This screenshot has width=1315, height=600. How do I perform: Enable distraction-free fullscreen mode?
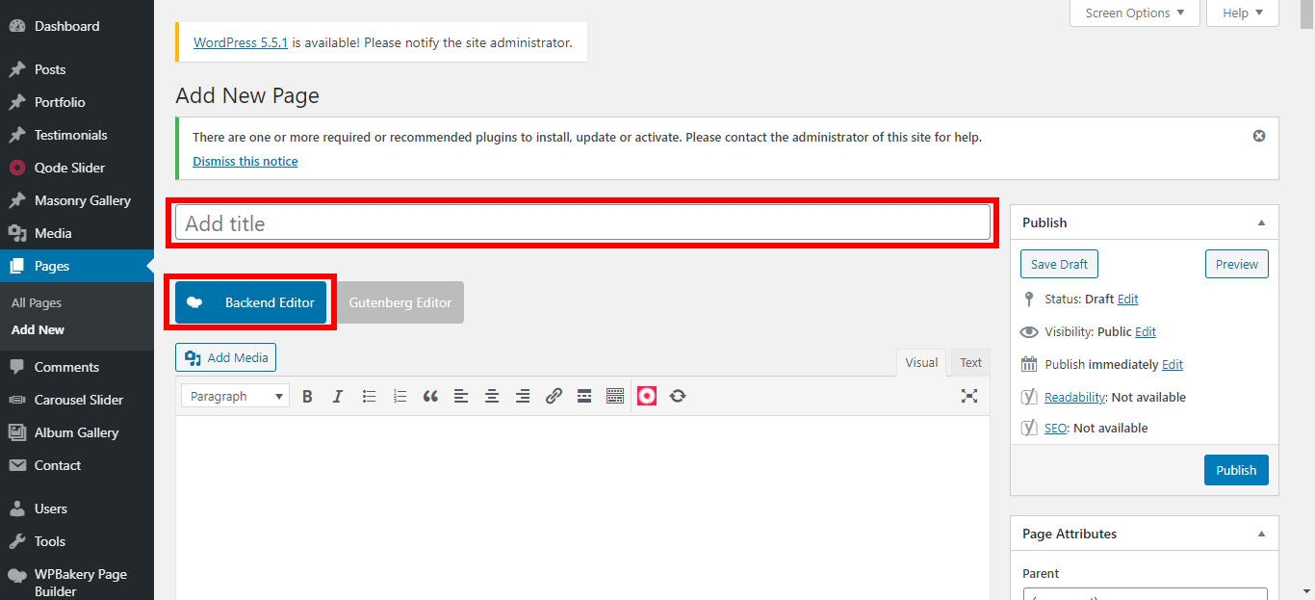click(969, 396)
